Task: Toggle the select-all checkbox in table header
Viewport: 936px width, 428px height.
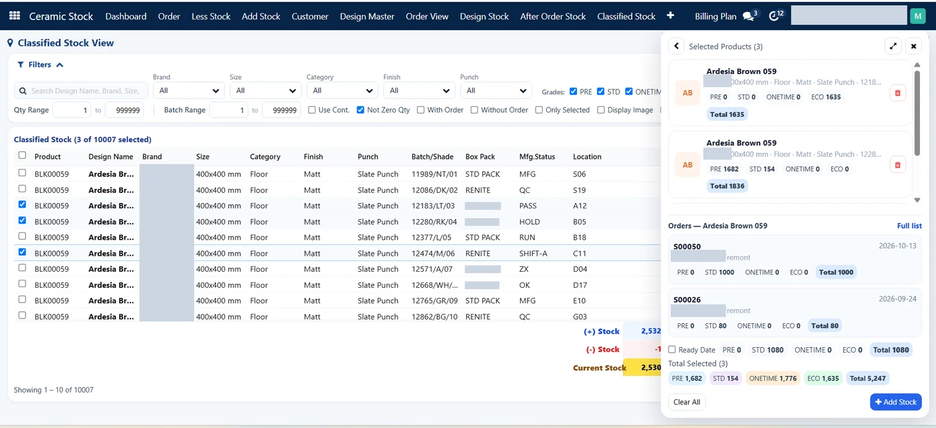Action: (22, 155)
